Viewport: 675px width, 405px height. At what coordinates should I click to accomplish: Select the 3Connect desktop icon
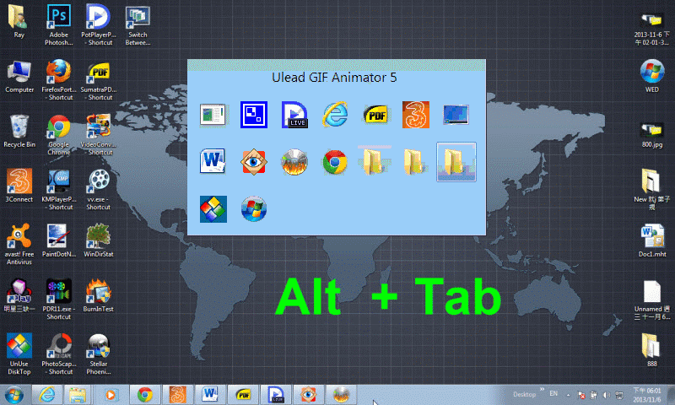coord(19,186)
